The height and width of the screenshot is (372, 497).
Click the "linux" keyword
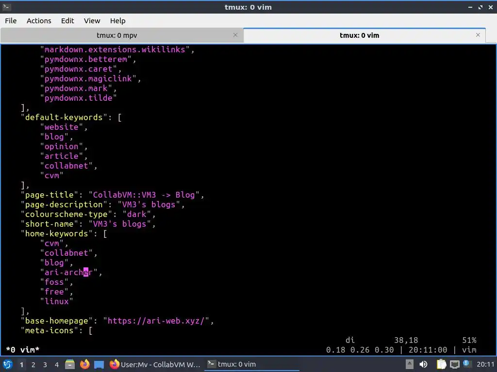coord(56,301)
